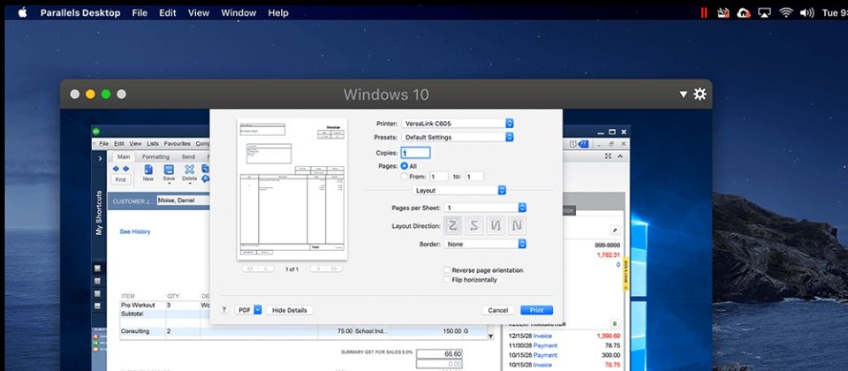
Task: Open the See History link
Action: pos(134,231)
